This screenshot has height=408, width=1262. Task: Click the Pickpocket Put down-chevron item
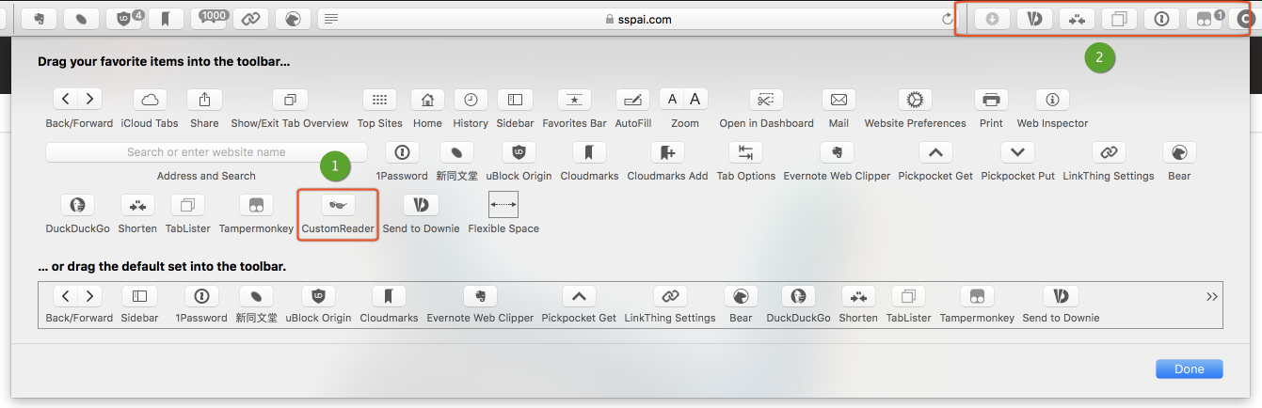[1017, 152]
